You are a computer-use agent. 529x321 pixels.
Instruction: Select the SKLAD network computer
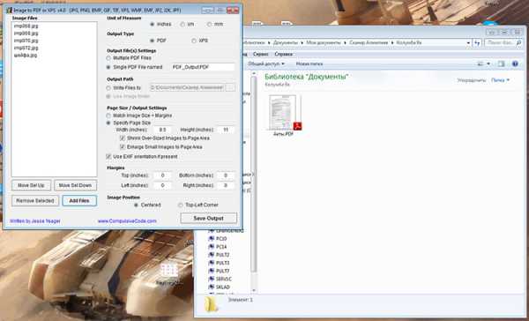tap(212, 287)
